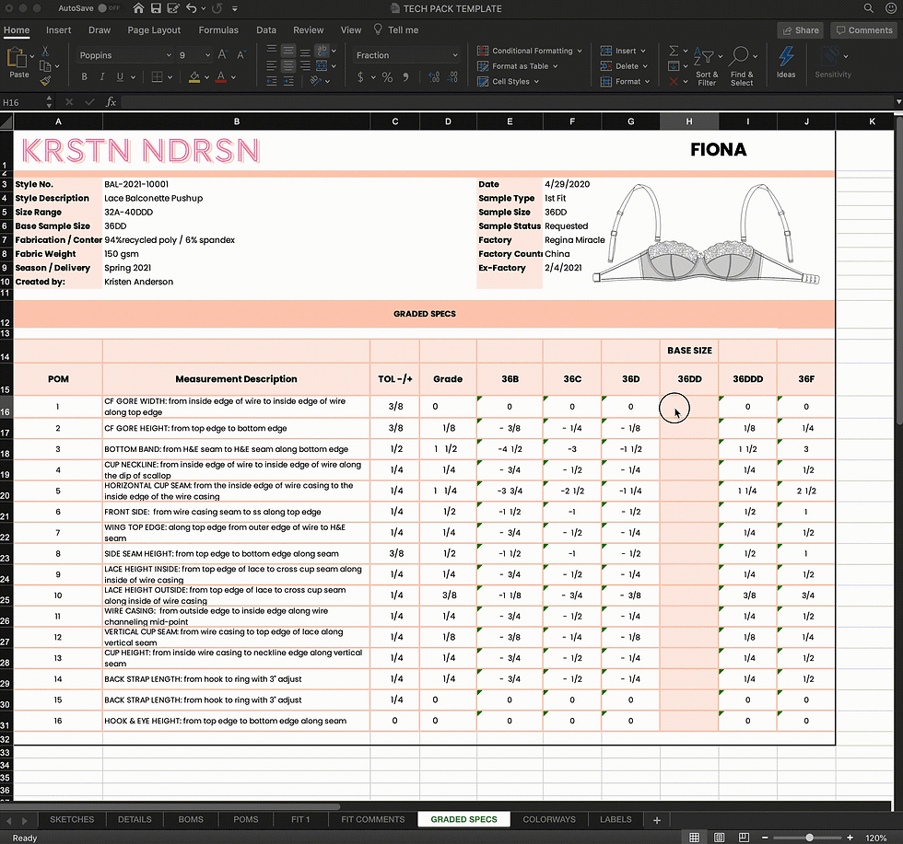Apply borders to the cell
The height and width of the screenshot is (844, 903).
coord(157,76)
